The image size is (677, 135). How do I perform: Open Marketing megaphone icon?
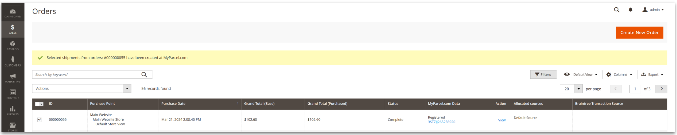click(13, 78)
